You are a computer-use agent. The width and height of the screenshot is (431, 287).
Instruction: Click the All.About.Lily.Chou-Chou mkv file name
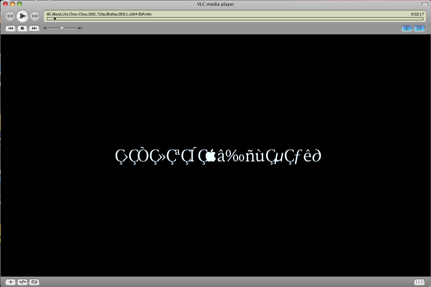click(x=99, y=14)
